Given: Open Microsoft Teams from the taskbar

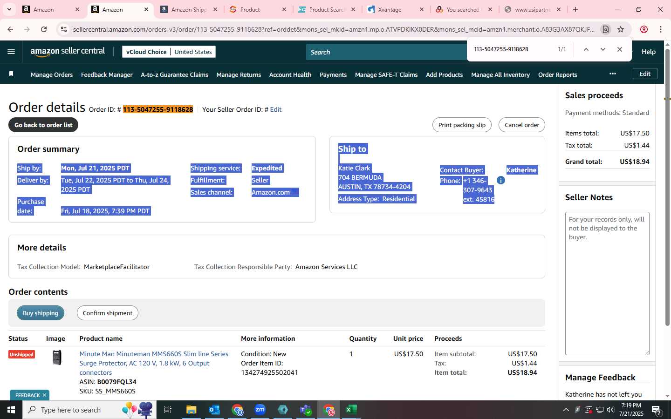Looking at the screenshot, I should pyautogui.click(x=306, y=410).
